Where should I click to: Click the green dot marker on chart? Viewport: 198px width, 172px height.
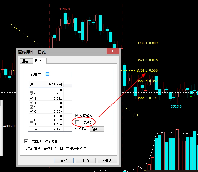pos(191,96)
